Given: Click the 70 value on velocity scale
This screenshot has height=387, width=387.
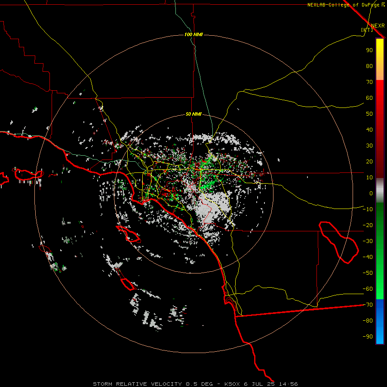Looking at the screenshot, I should [369, 82].
